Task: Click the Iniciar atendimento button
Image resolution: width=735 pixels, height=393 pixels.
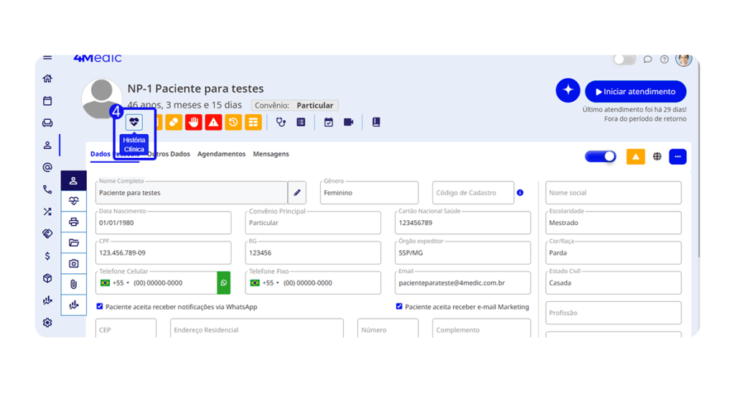Action: (635, 92)
